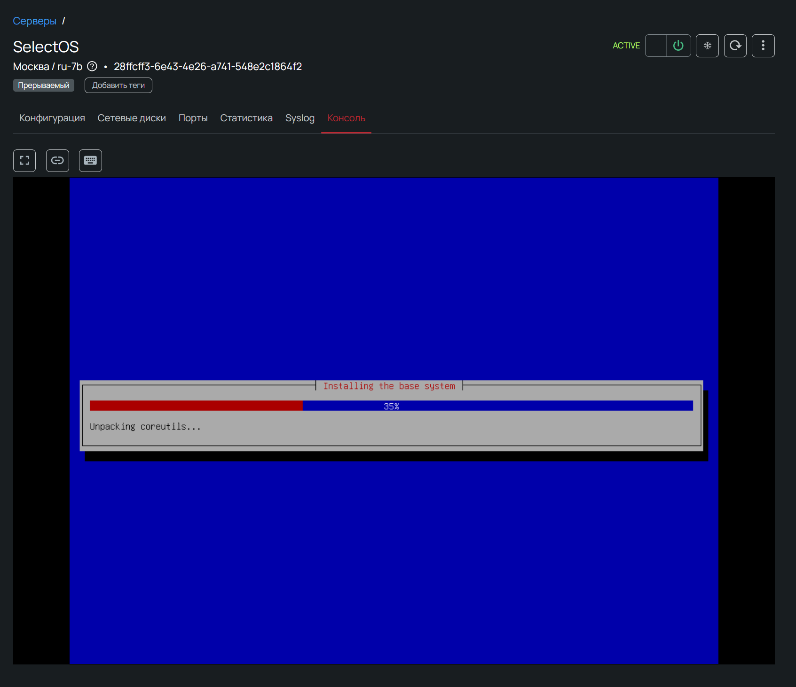Open the Сетевые диски tab
796x687 pixels.
click(132, 118)
